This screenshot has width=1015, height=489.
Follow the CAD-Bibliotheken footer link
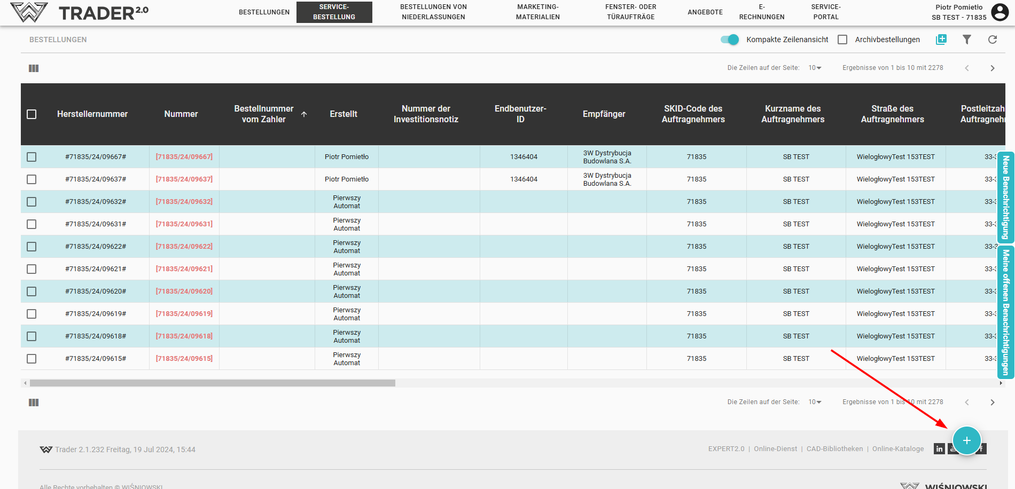(x=834, y=449)
